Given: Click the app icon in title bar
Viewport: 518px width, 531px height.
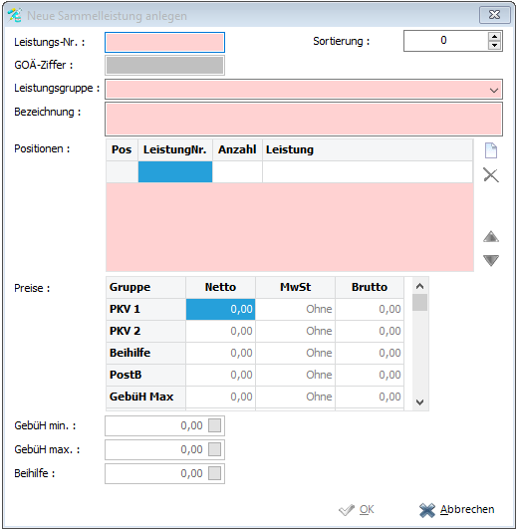Looking at the screenshot, I should click(x=15, y=15).
